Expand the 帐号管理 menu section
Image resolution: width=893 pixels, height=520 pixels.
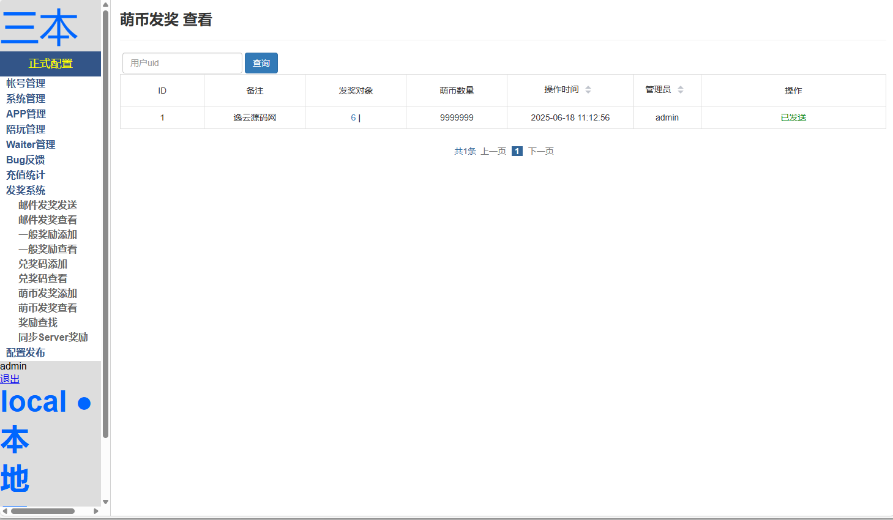coord(26,83)
